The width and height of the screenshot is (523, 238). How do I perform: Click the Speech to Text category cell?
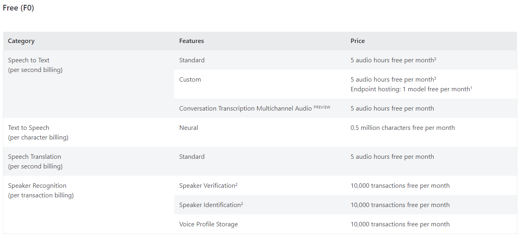(x=29, y=60)
